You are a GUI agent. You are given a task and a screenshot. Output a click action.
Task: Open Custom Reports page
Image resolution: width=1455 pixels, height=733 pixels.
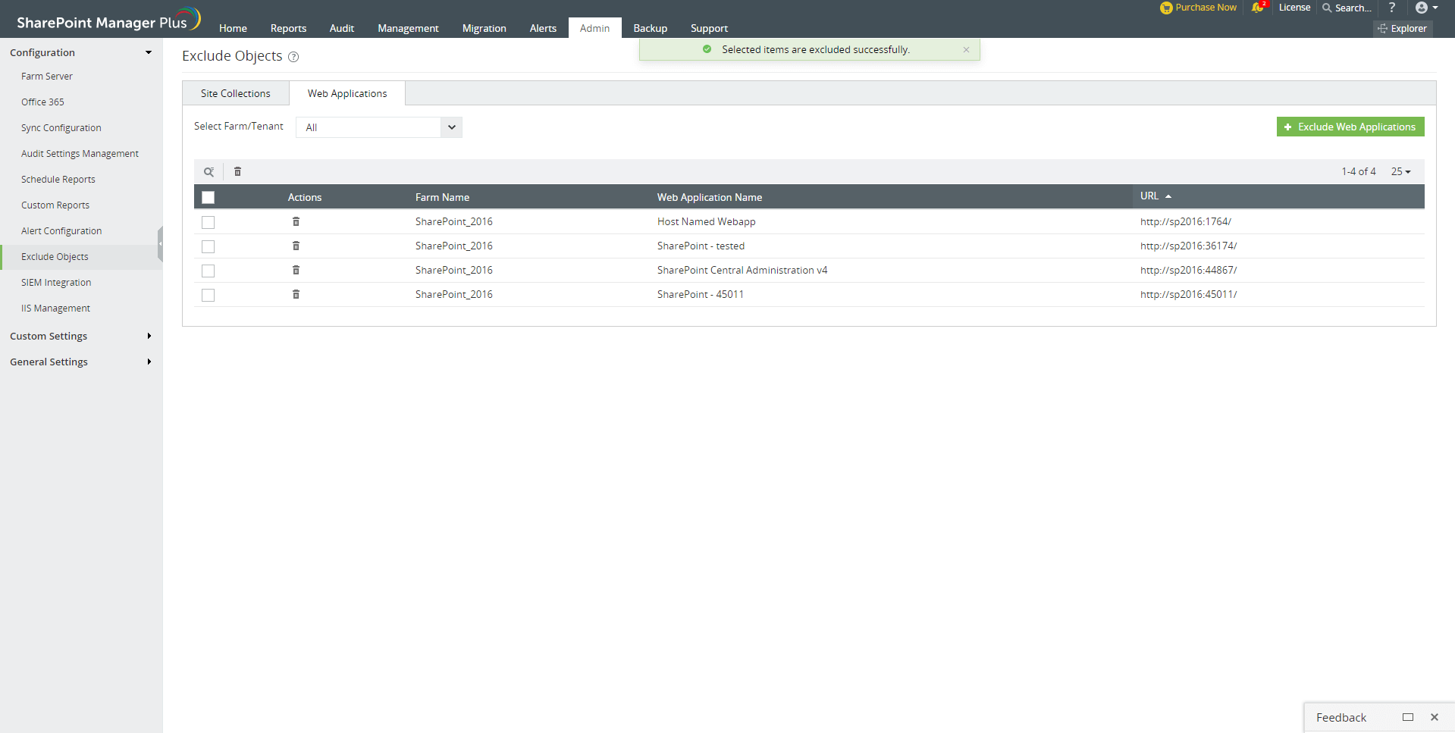pos(55,205)
